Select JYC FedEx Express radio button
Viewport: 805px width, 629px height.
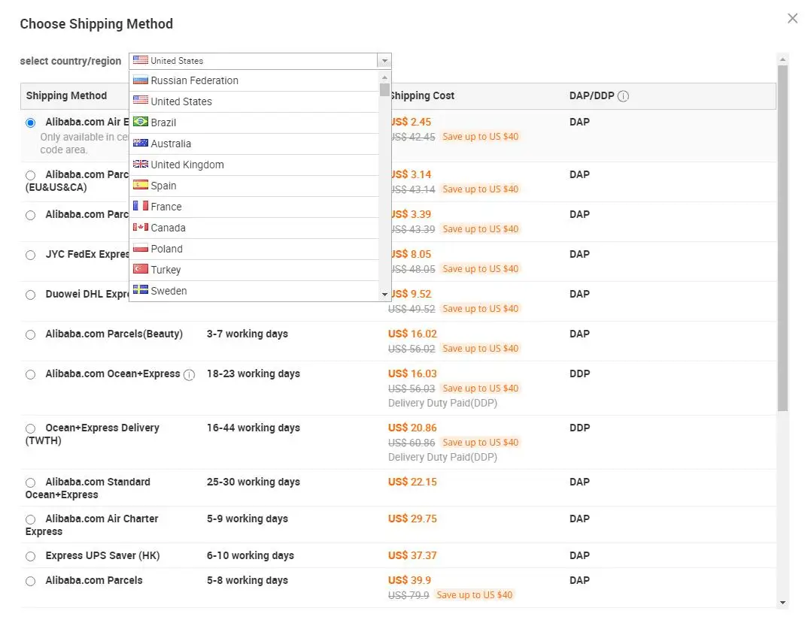coord(30,255)
